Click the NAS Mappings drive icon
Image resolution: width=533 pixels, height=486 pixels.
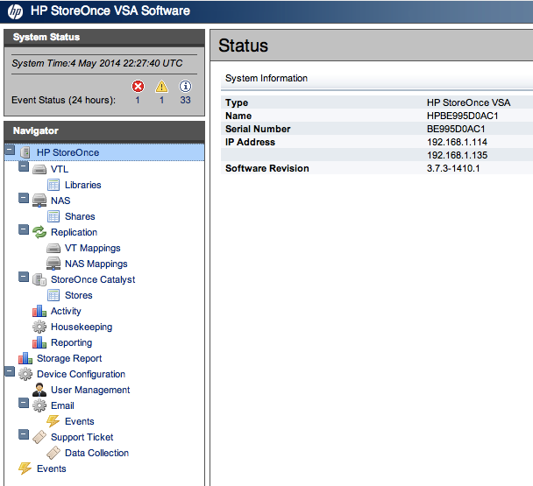53,264
